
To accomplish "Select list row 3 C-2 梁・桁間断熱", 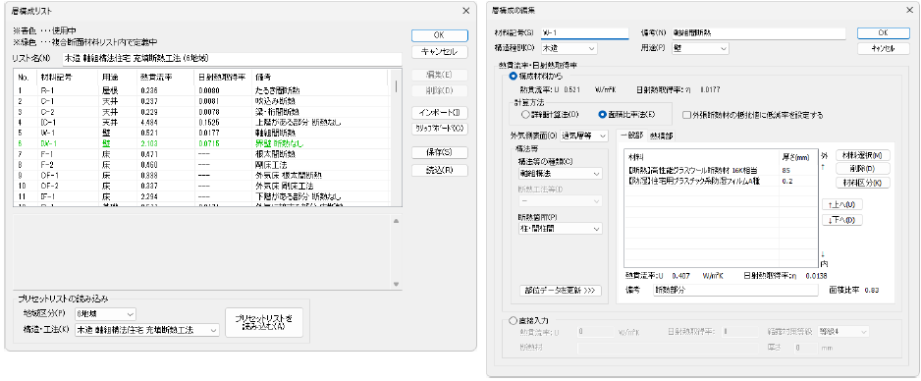I will point(202,112).
